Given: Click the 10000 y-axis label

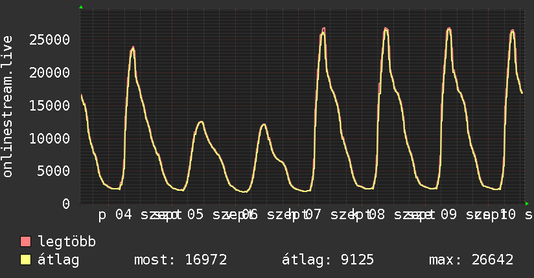Looking at the screenshot, I should pyautogui.click(x=49, y=138).
